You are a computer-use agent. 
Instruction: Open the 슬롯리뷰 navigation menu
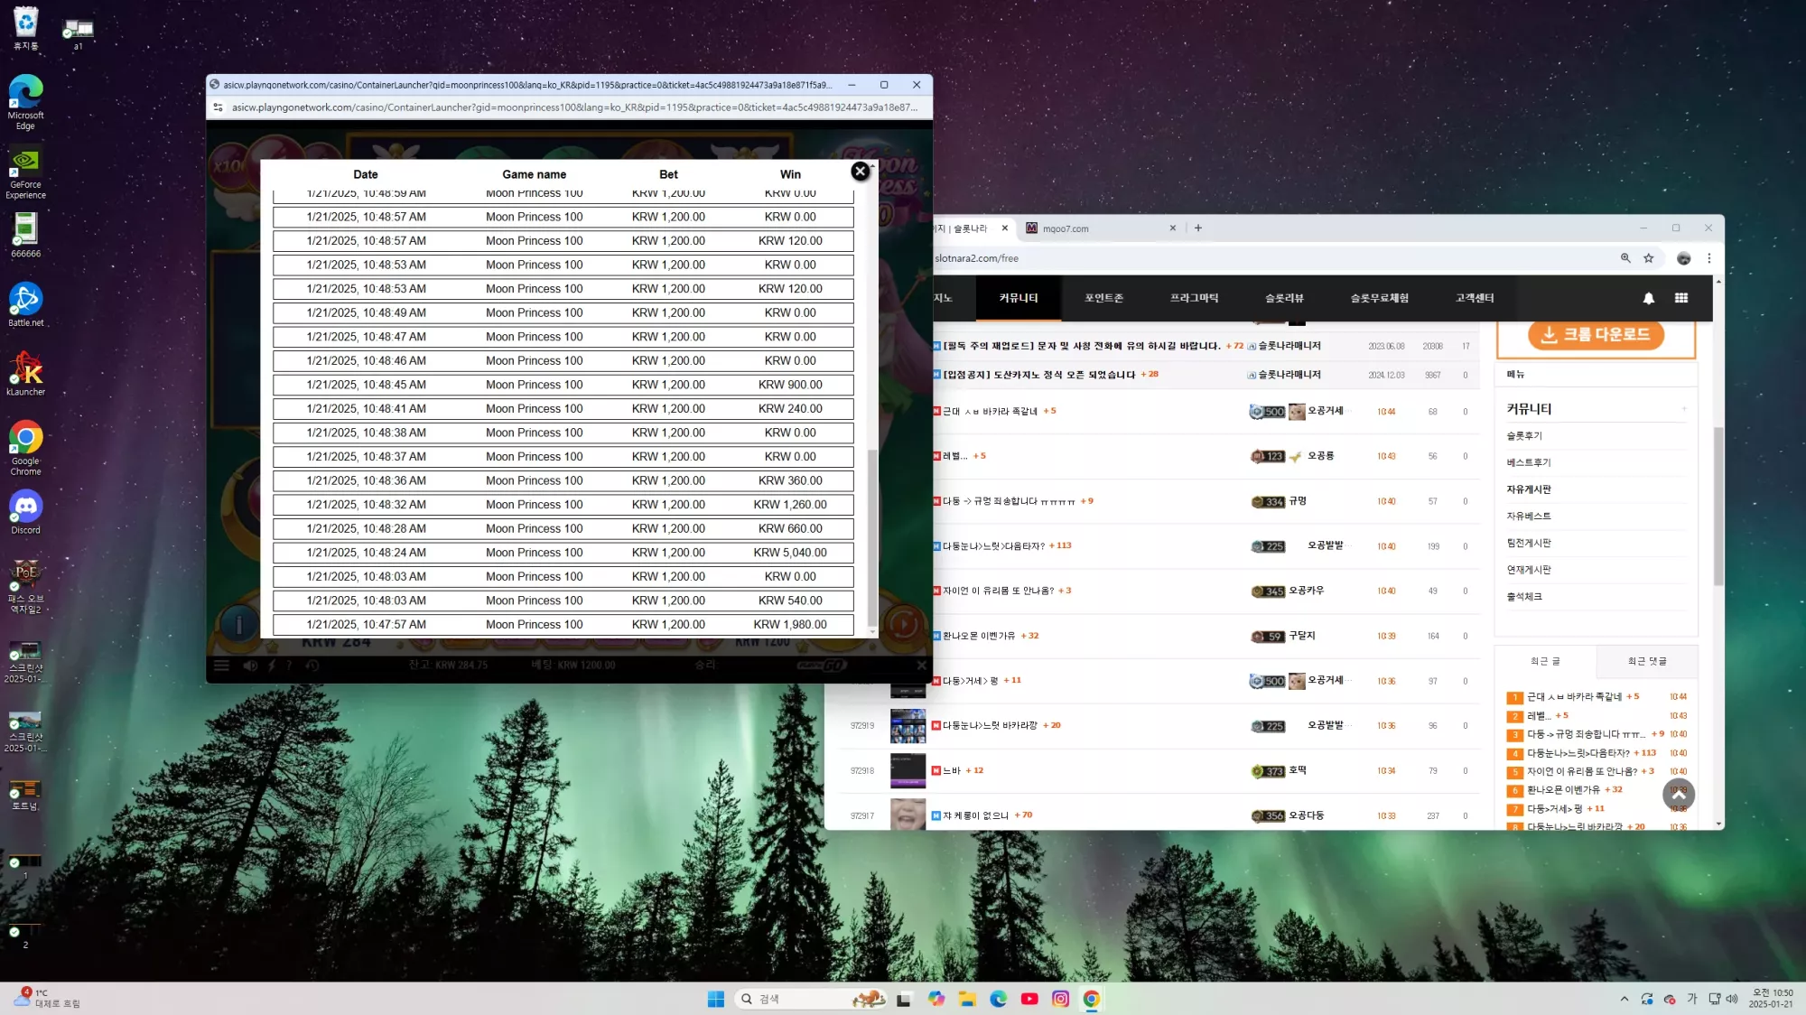pyautogui.click(x=1284, y=298)
